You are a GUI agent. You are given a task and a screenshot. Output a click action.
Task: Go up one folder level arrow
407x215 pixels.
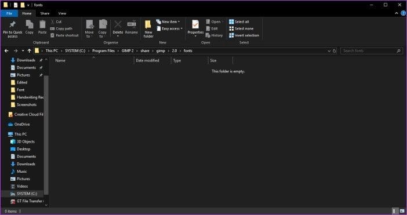click(x=30, y=51)
